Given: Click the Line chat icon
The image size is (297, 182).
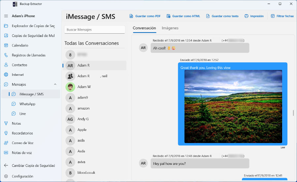Looking at the screenshot, I should click(x=14, y=113).
